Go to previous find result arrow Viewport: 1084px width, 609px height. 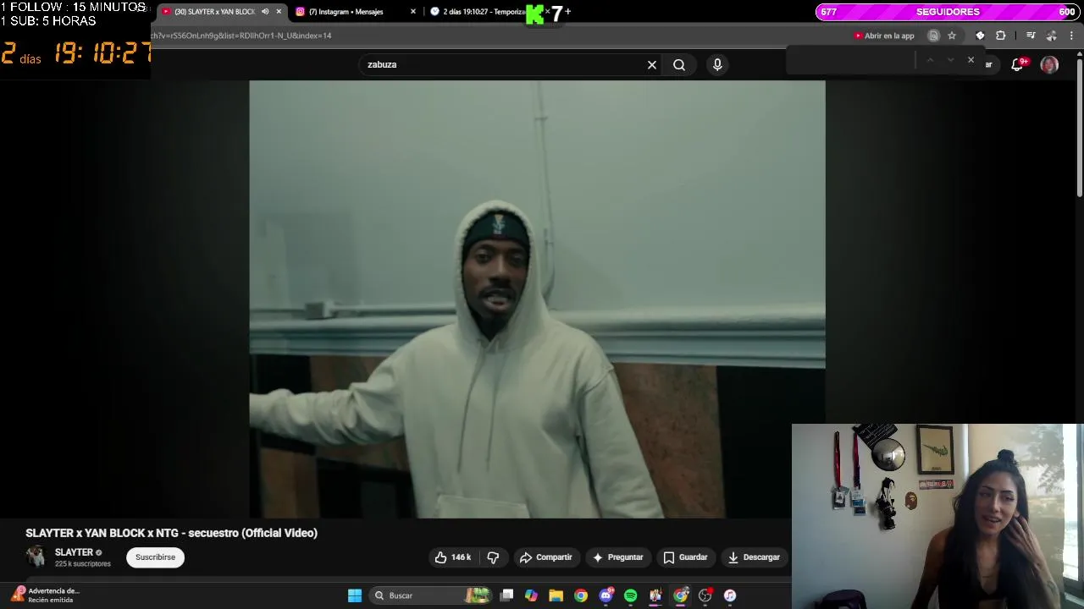coord(930,60)
